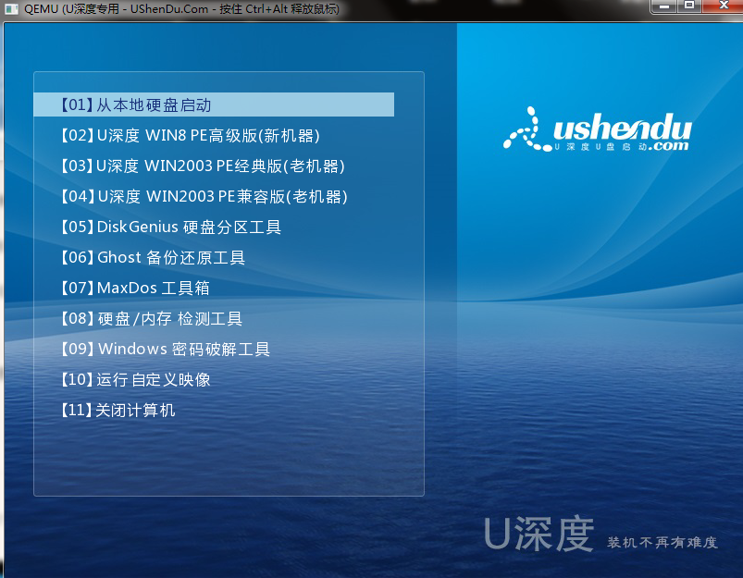Click the QEMU icon in the title bar
Screen dimensions: 743x578
point(11,7)
